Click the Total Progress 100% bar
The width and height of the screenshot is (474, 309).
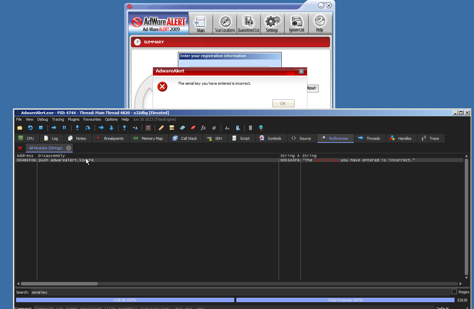(x=345, y=300)
